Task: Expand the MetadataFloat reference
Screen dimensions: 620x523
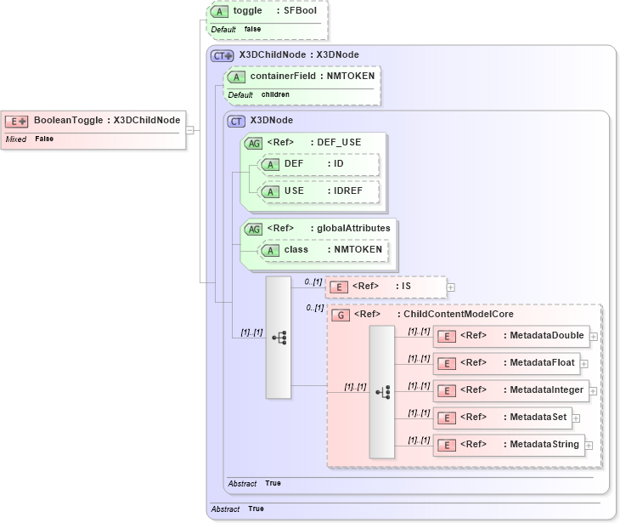Action: [x=584, y=364]
